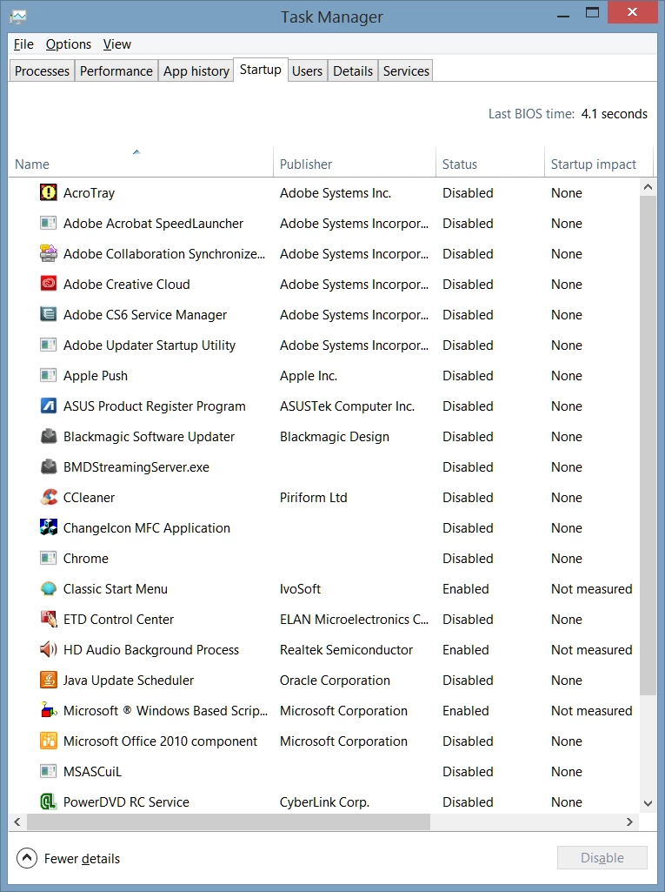665x892 pixels.
Task: Click the vertical scrollbar up arrow
Action: pyautogui.click(x=648, y=186)
